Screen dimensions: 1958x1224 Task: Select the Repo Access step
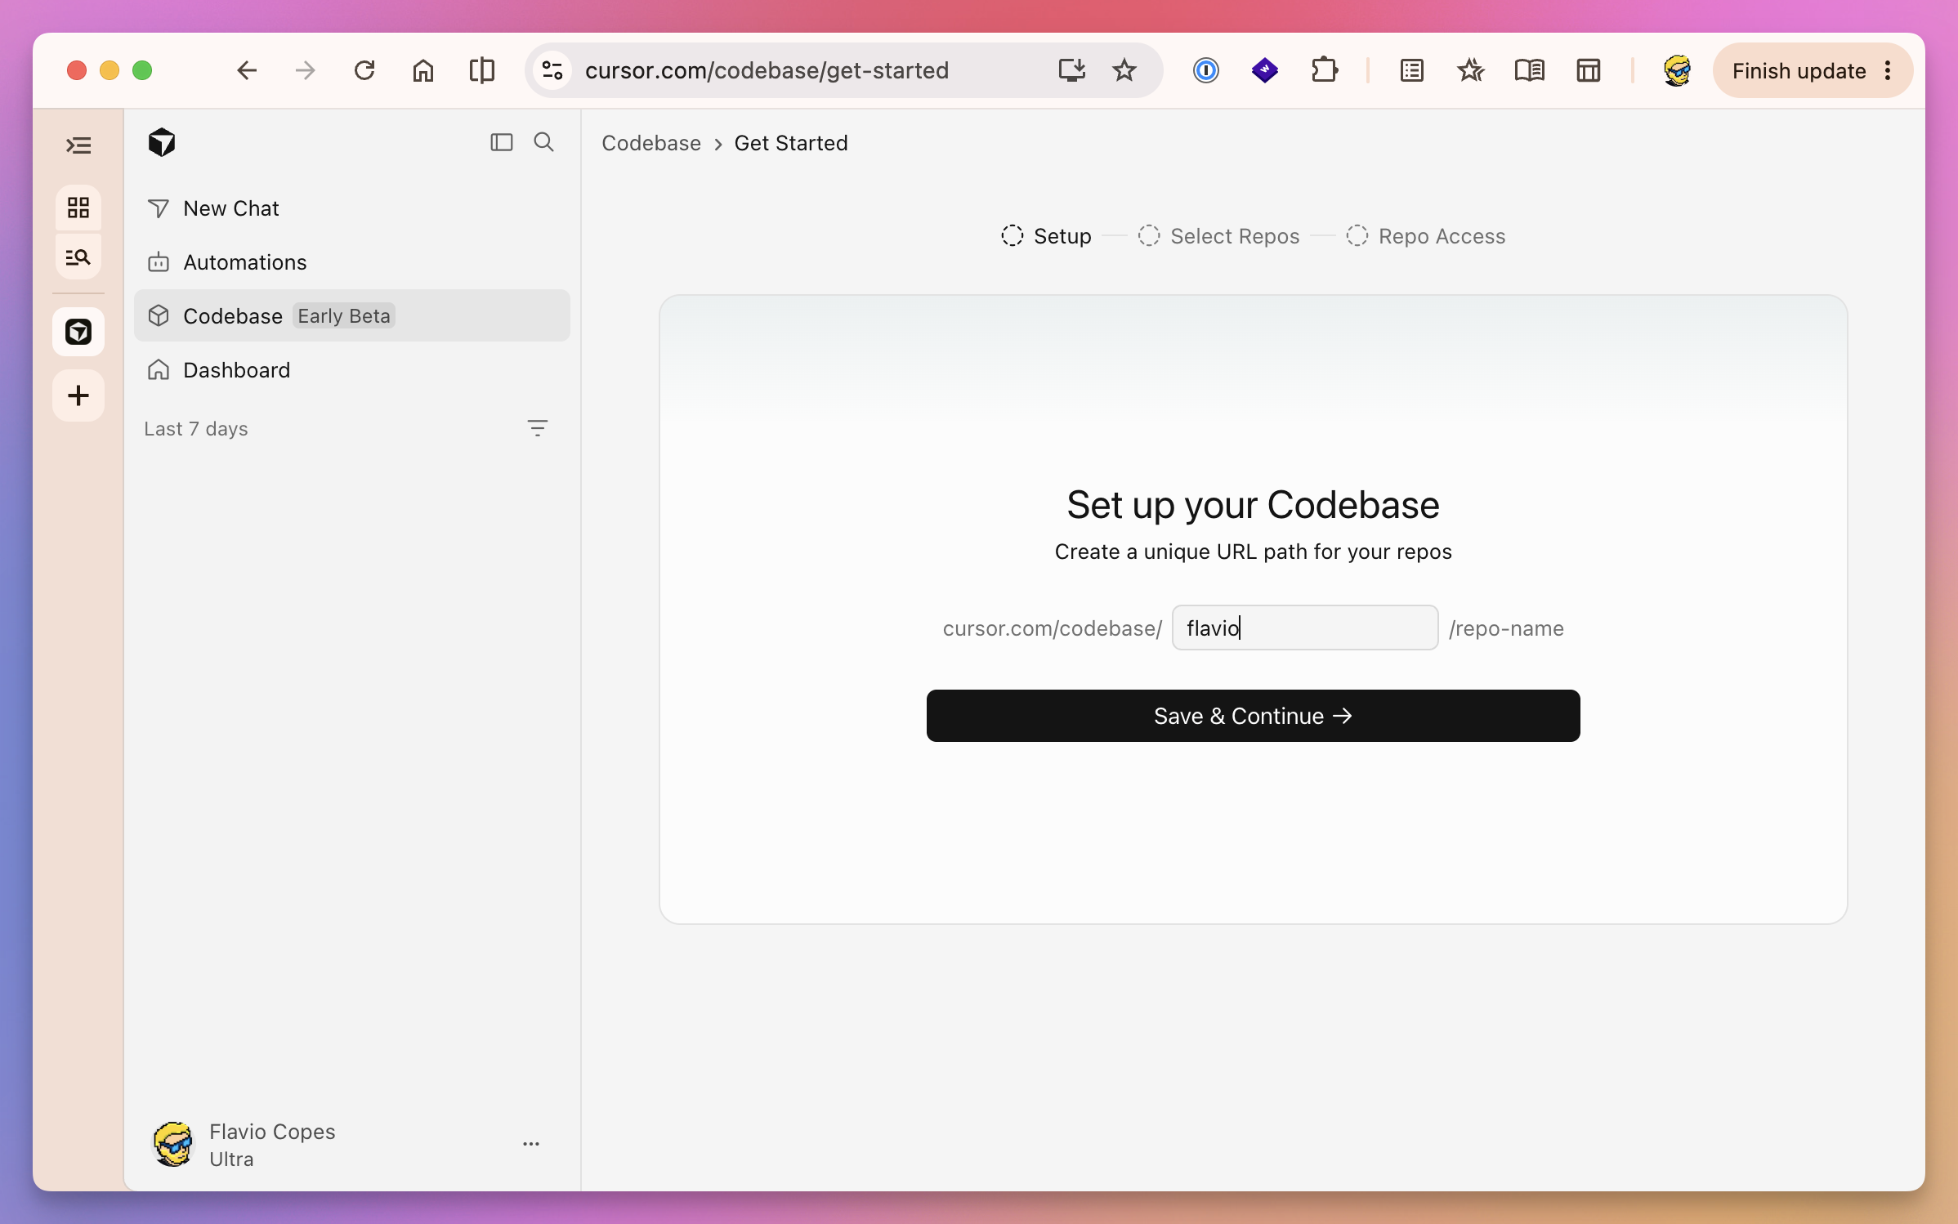click(x=1425, y=236)
